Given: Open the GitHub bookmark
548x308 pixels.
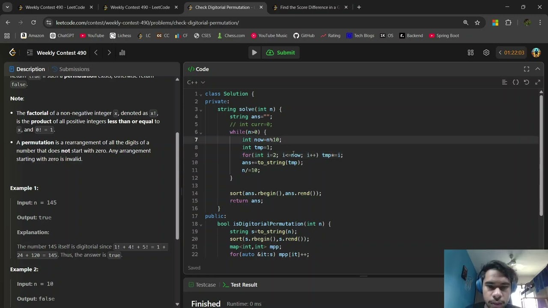Looking at the screenshot, I should tap(304, 36).
